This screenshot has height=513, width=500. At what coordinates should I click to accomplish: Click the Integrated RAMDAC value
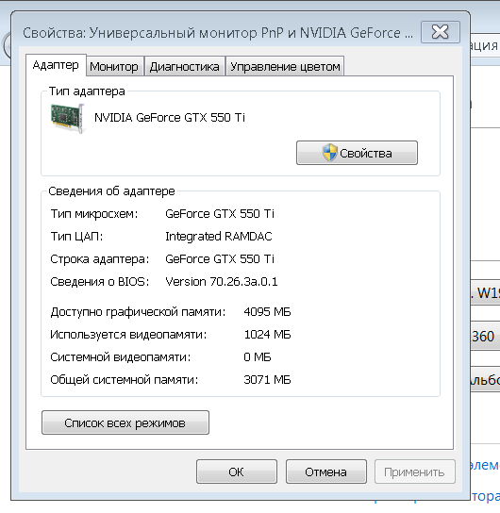tap(219, 236)
